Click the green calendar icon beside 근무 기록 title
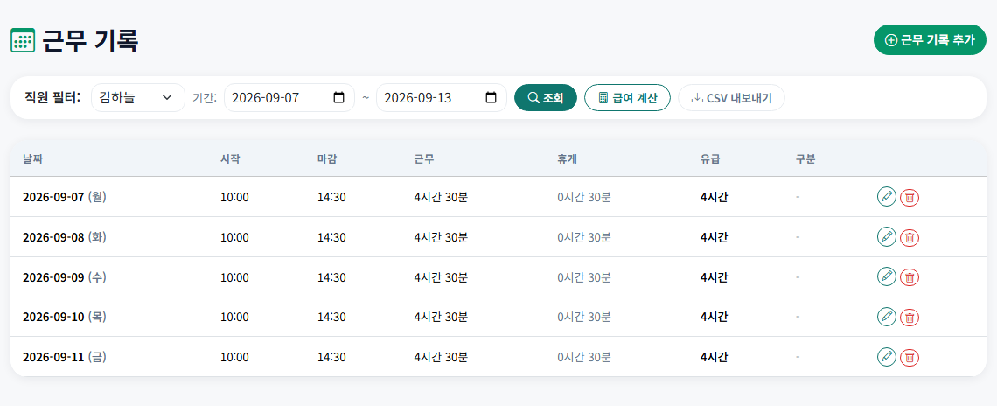This screenshot has height=406, width=997. click(23, 41)
